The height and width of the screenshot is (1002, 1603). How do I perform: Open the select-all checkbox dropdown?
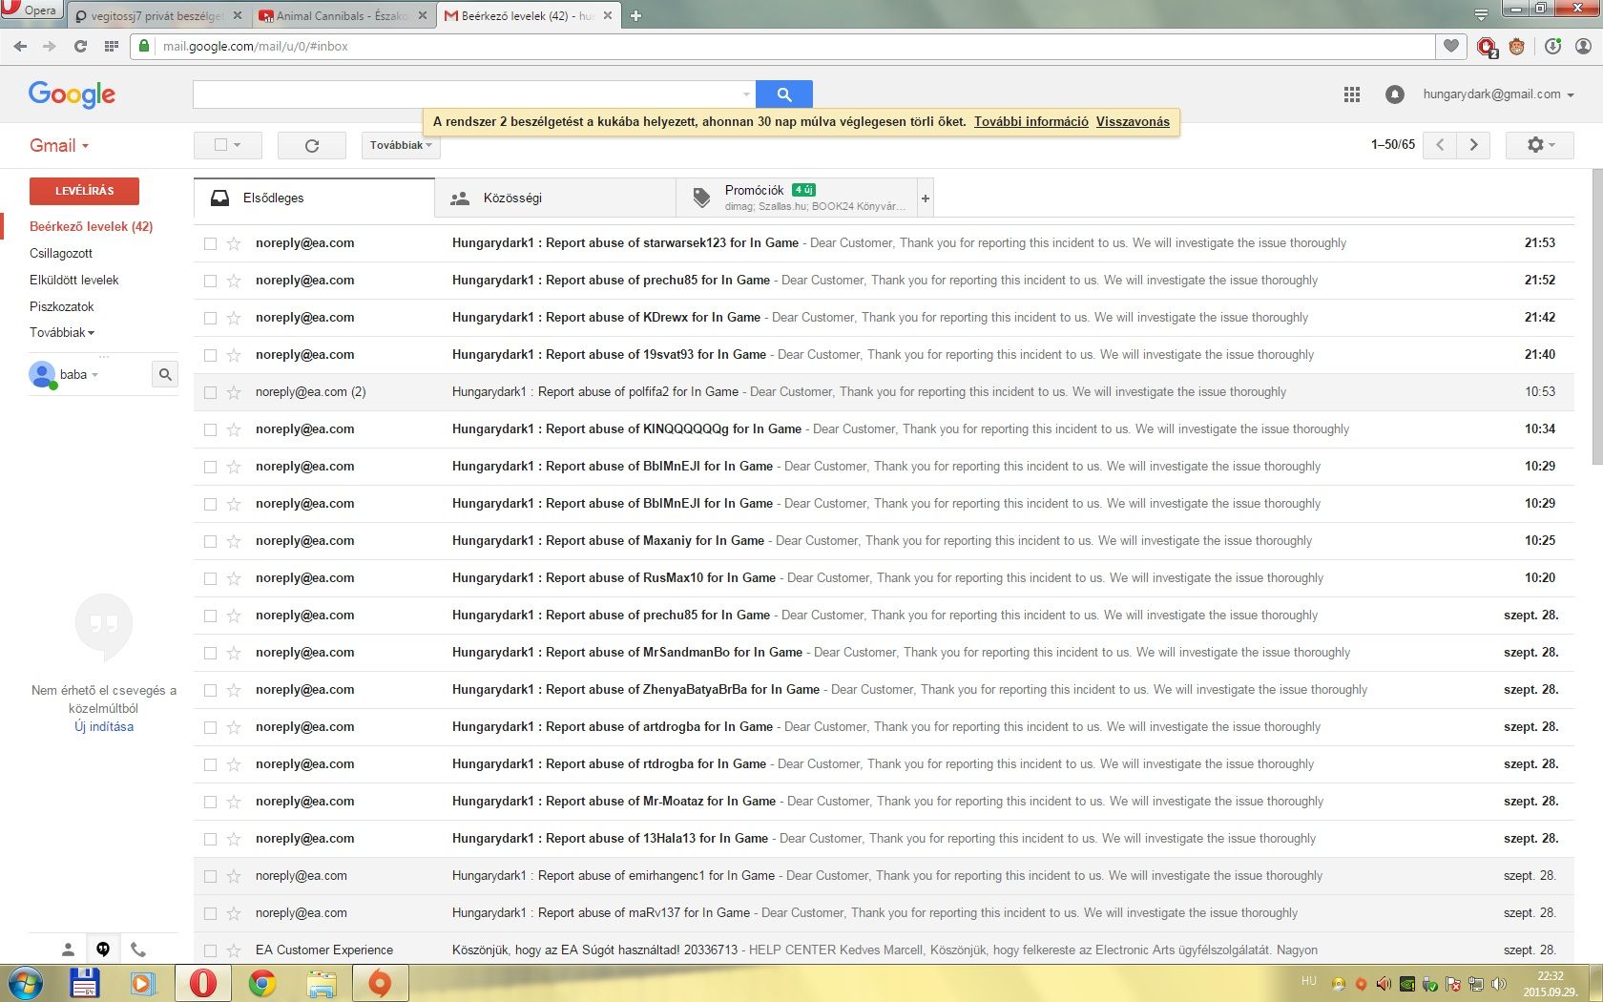(x=227, y=145)
